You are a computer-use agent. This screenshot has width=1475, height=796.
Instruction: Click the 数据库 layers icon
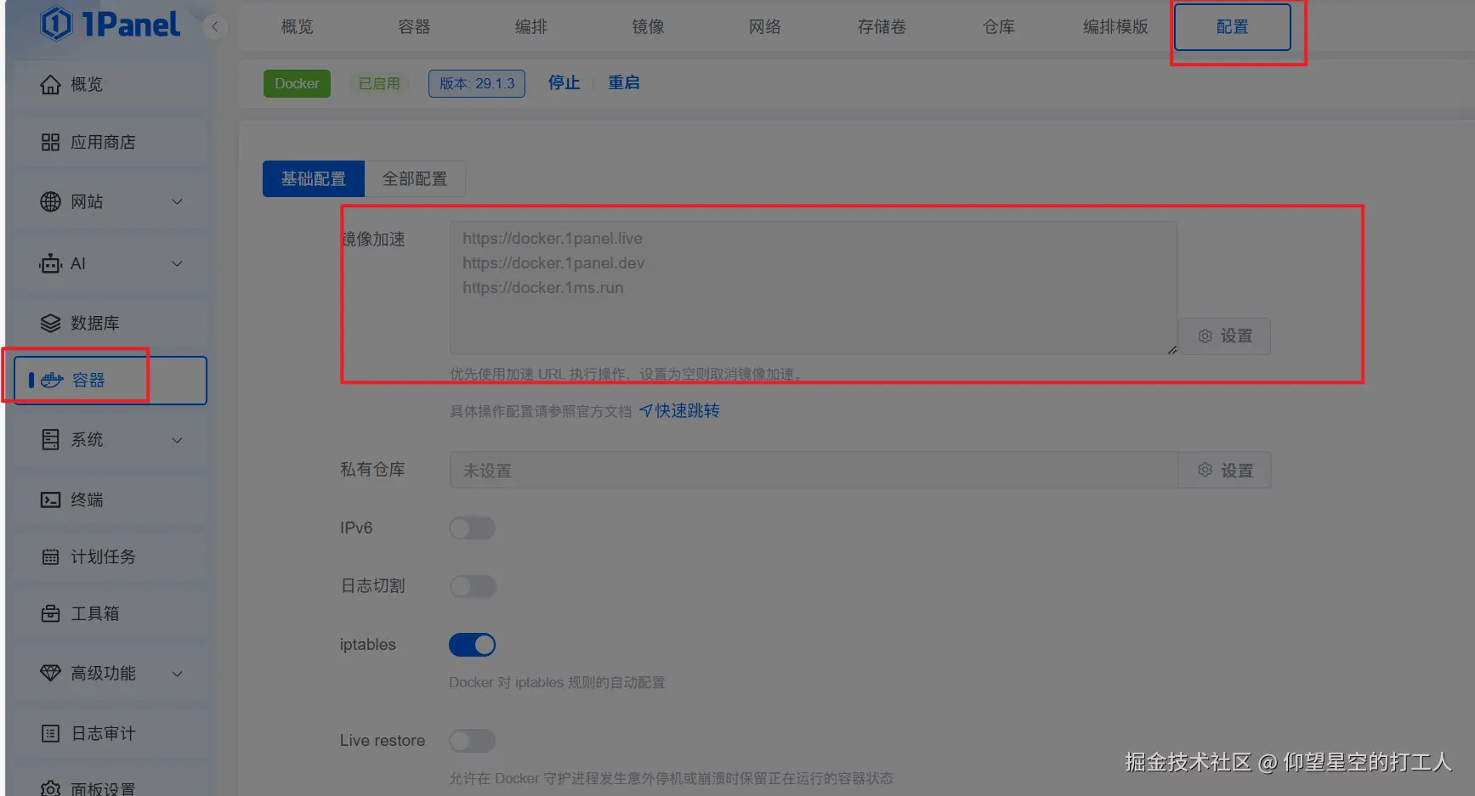tap(51, 324)
